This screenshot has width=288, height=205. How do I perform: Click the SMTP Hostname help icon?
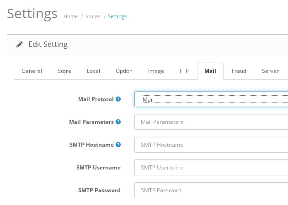coord(118,144)
